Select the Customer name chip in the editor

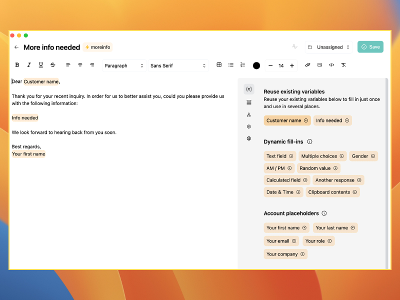(41, 81)
